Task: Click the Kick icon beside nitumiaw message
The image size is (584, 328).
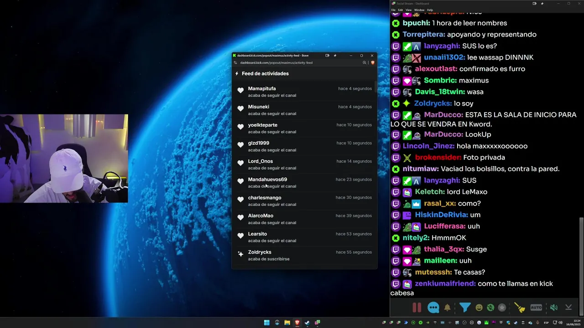Action: (x=396, y=169)
